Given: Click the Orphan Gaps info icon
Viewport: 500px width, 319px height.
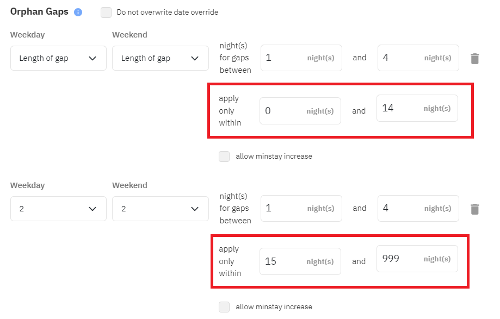Looking at the screenshot, I should coord(78,12).
